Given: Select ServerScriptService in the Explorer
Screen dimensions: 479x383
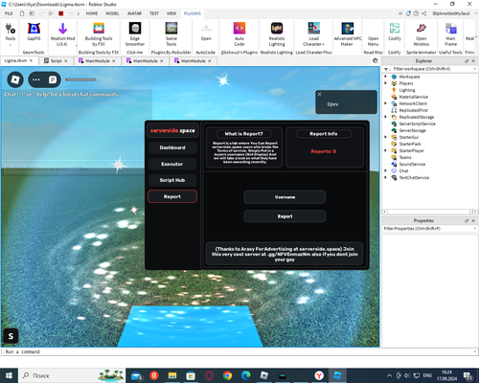Looking at the screenshot, I should pyautogui.click(x=417, y=124).
